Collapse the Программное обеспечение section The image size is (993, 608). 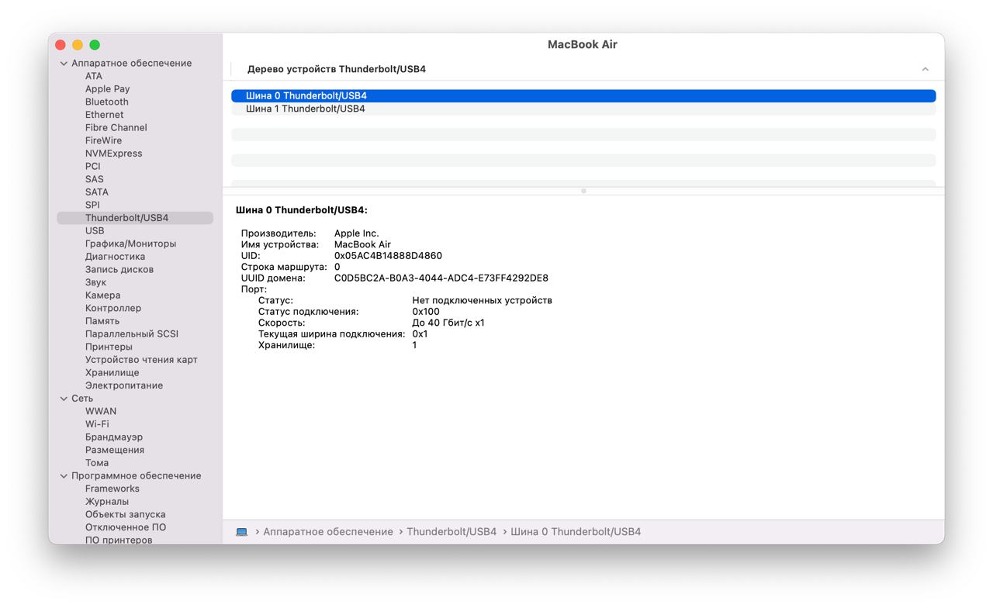(x=64, y=476)
